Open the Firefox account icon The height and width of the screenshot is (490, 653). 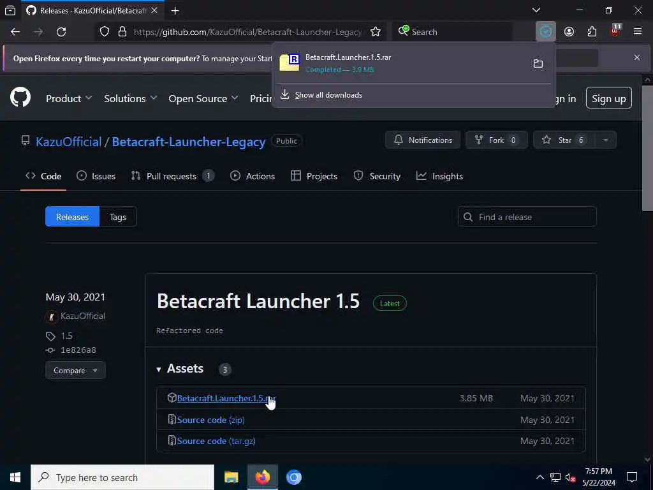(x=569, y=32)
